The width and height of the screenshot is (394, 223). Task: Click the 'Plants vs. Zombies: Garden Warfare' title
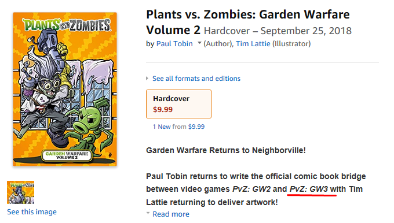(248, 14)
